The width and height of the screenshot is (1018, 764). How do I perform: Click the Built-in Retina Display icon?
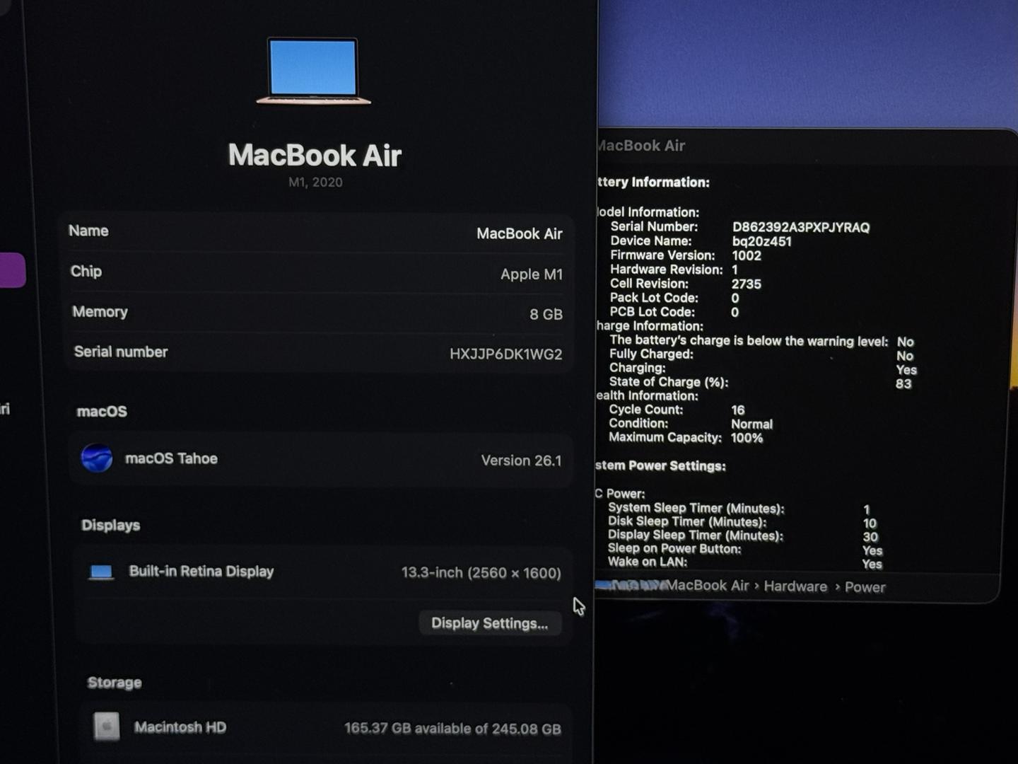(x=101, y=572)
